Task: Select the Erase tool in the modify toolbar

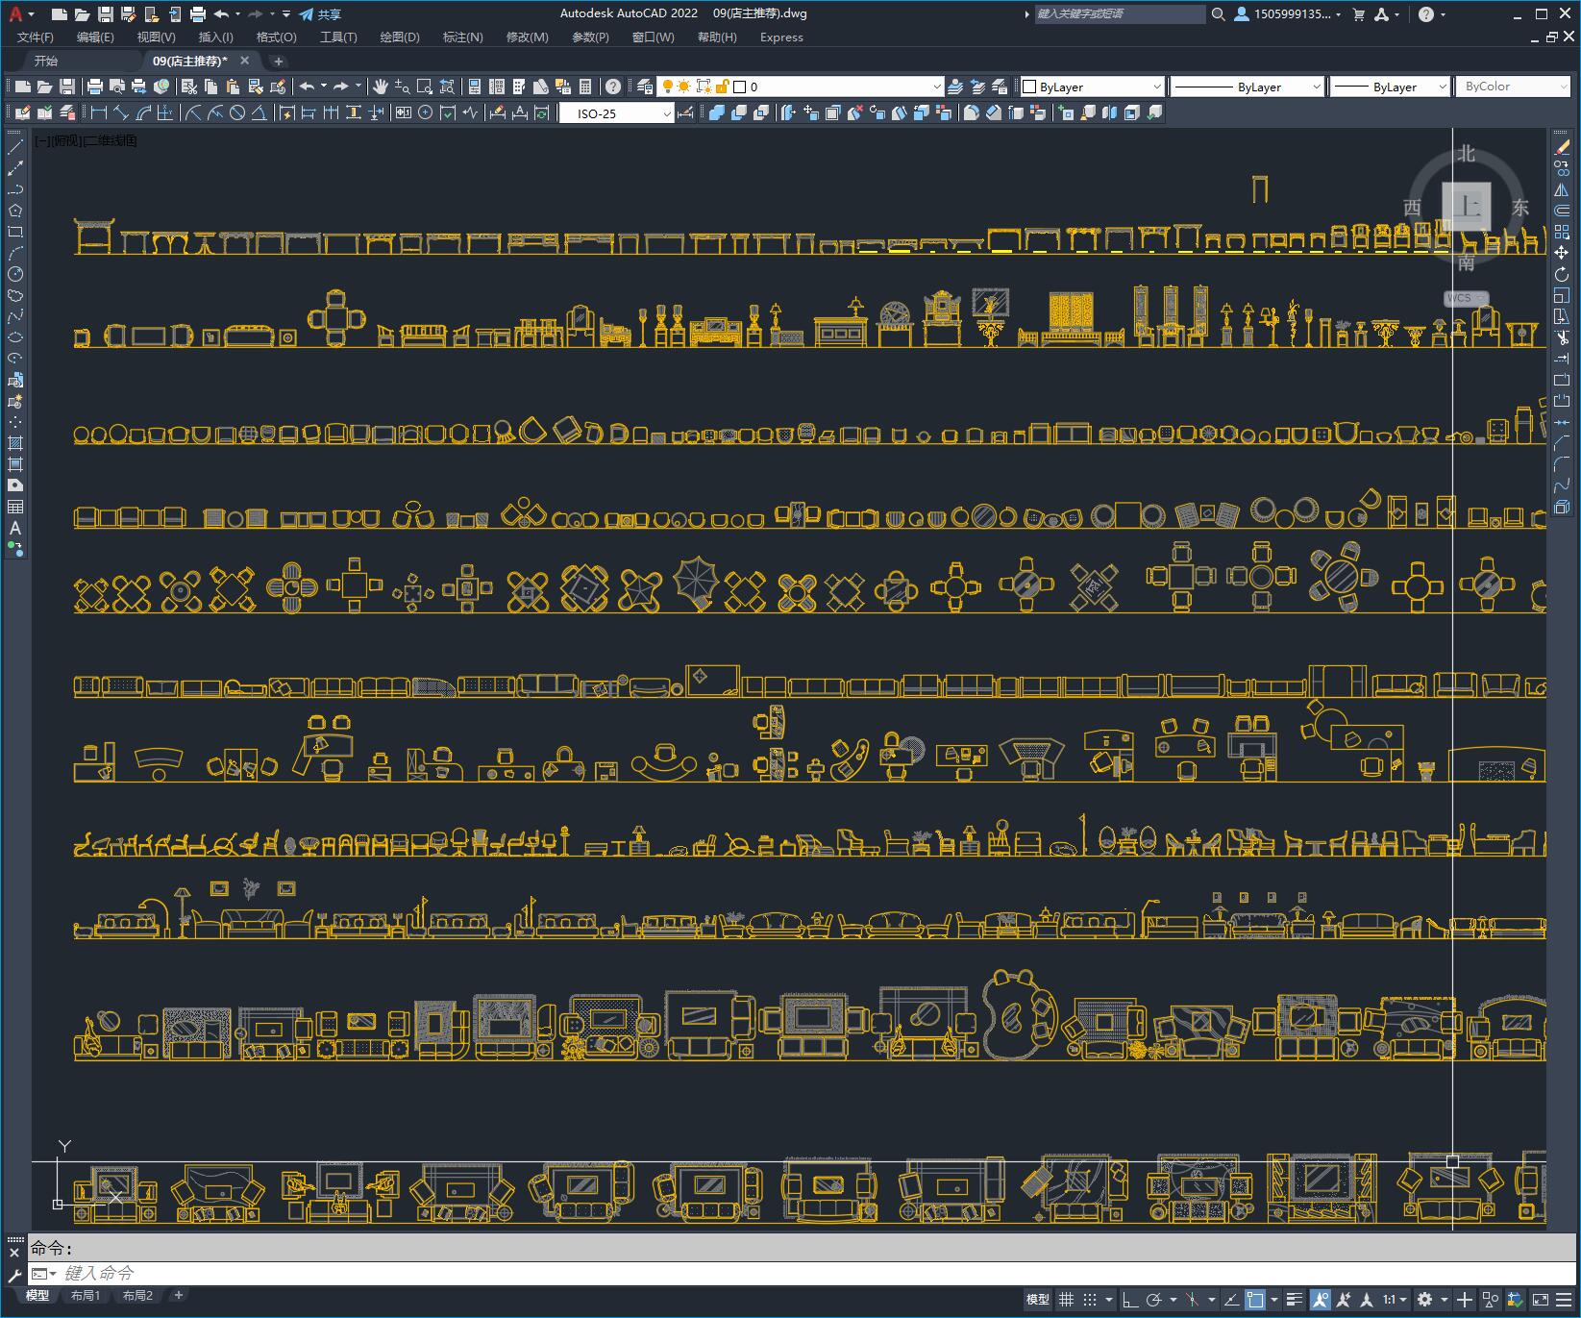Action: pyautogui.click(x=1562, y=147)
